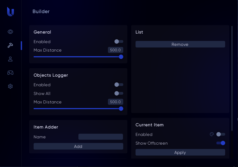Click General Max Distance value box
Viewport: 238px width, 167px height.
tap(115, 50)
